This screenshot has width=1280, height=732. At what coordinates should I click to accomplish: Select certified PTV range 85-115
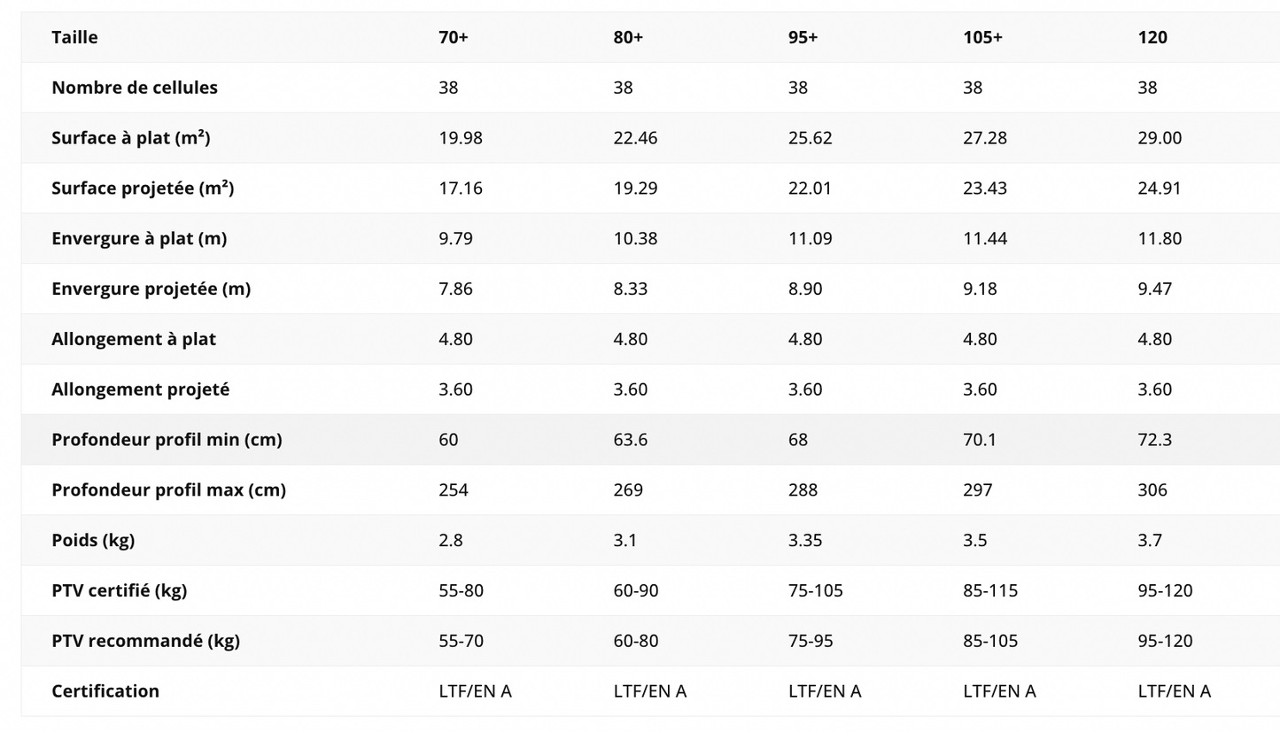989,590
